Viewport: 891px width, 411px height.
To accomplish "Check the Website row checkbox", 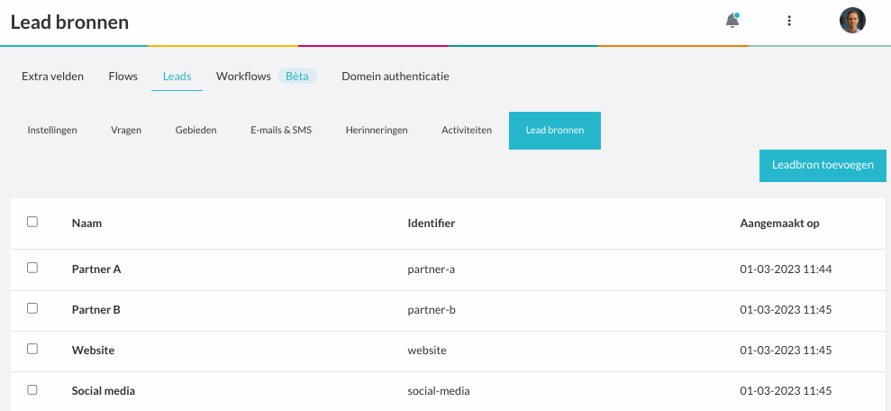I will click(x=32, y=349).
